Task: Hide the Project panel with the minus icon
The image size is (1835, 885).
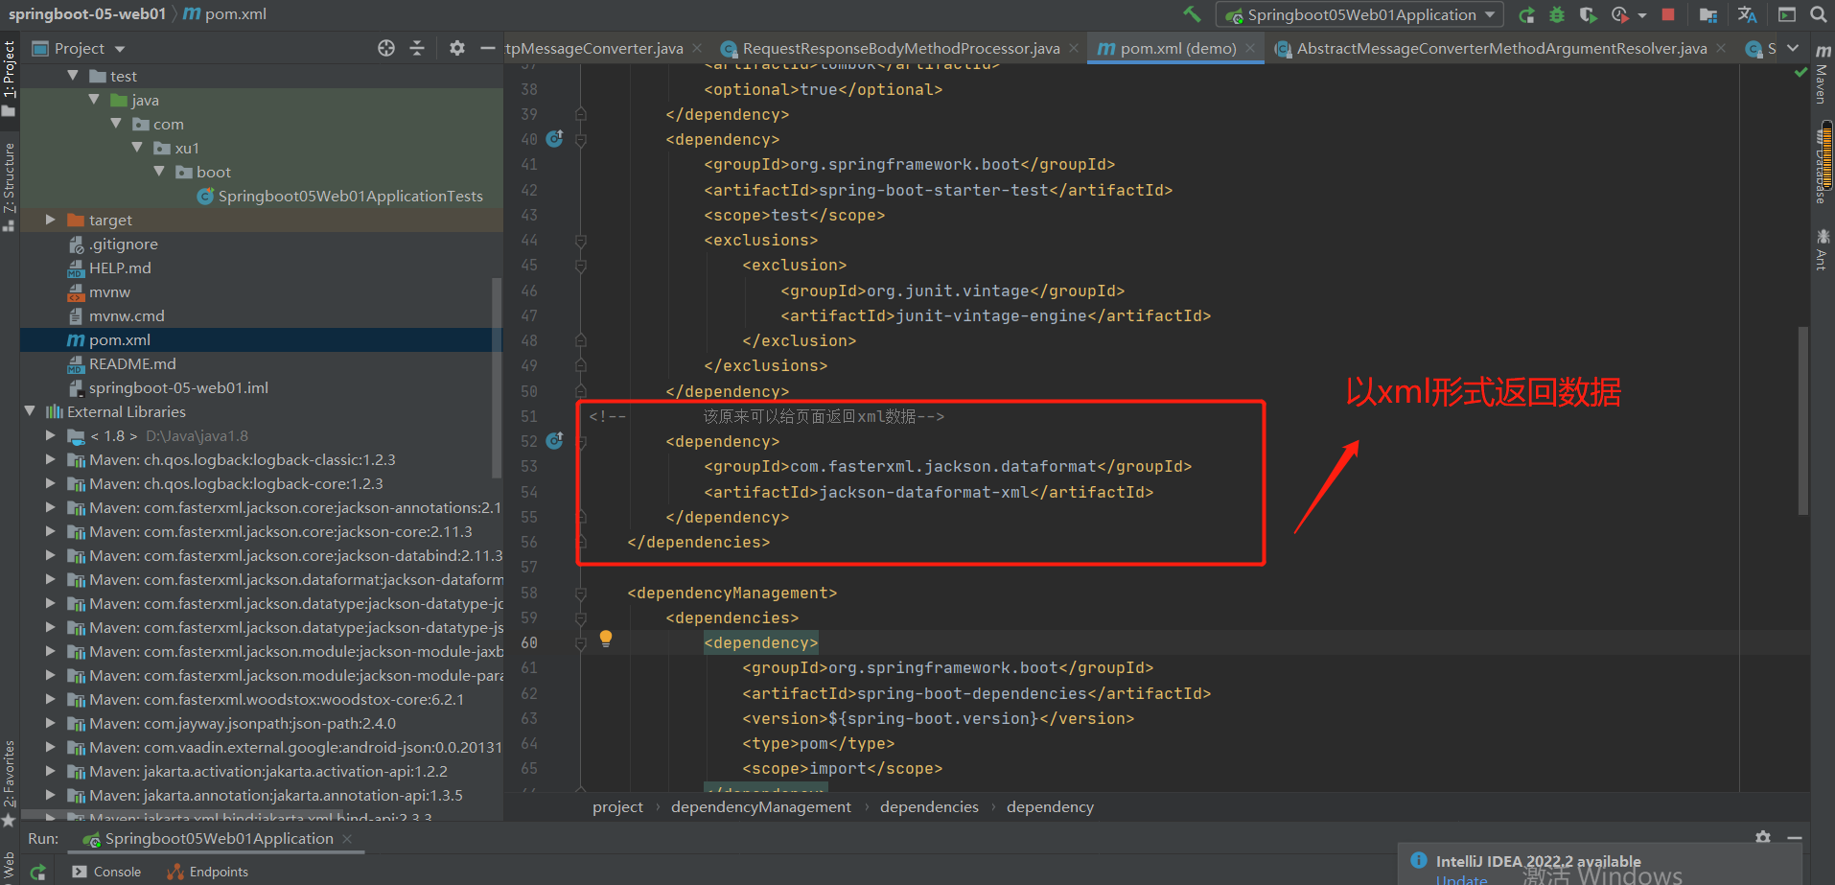Action: coord(487,48)
